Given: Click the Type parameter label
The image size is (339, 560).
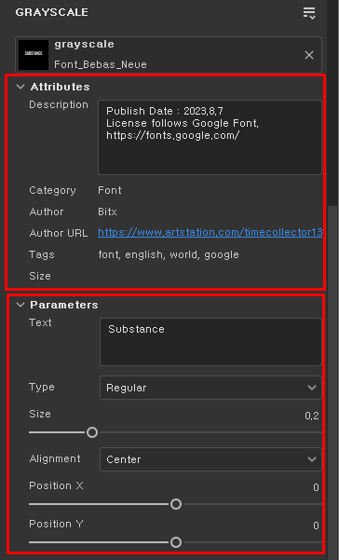Looking at the screenshot, I should click(42, 387).
